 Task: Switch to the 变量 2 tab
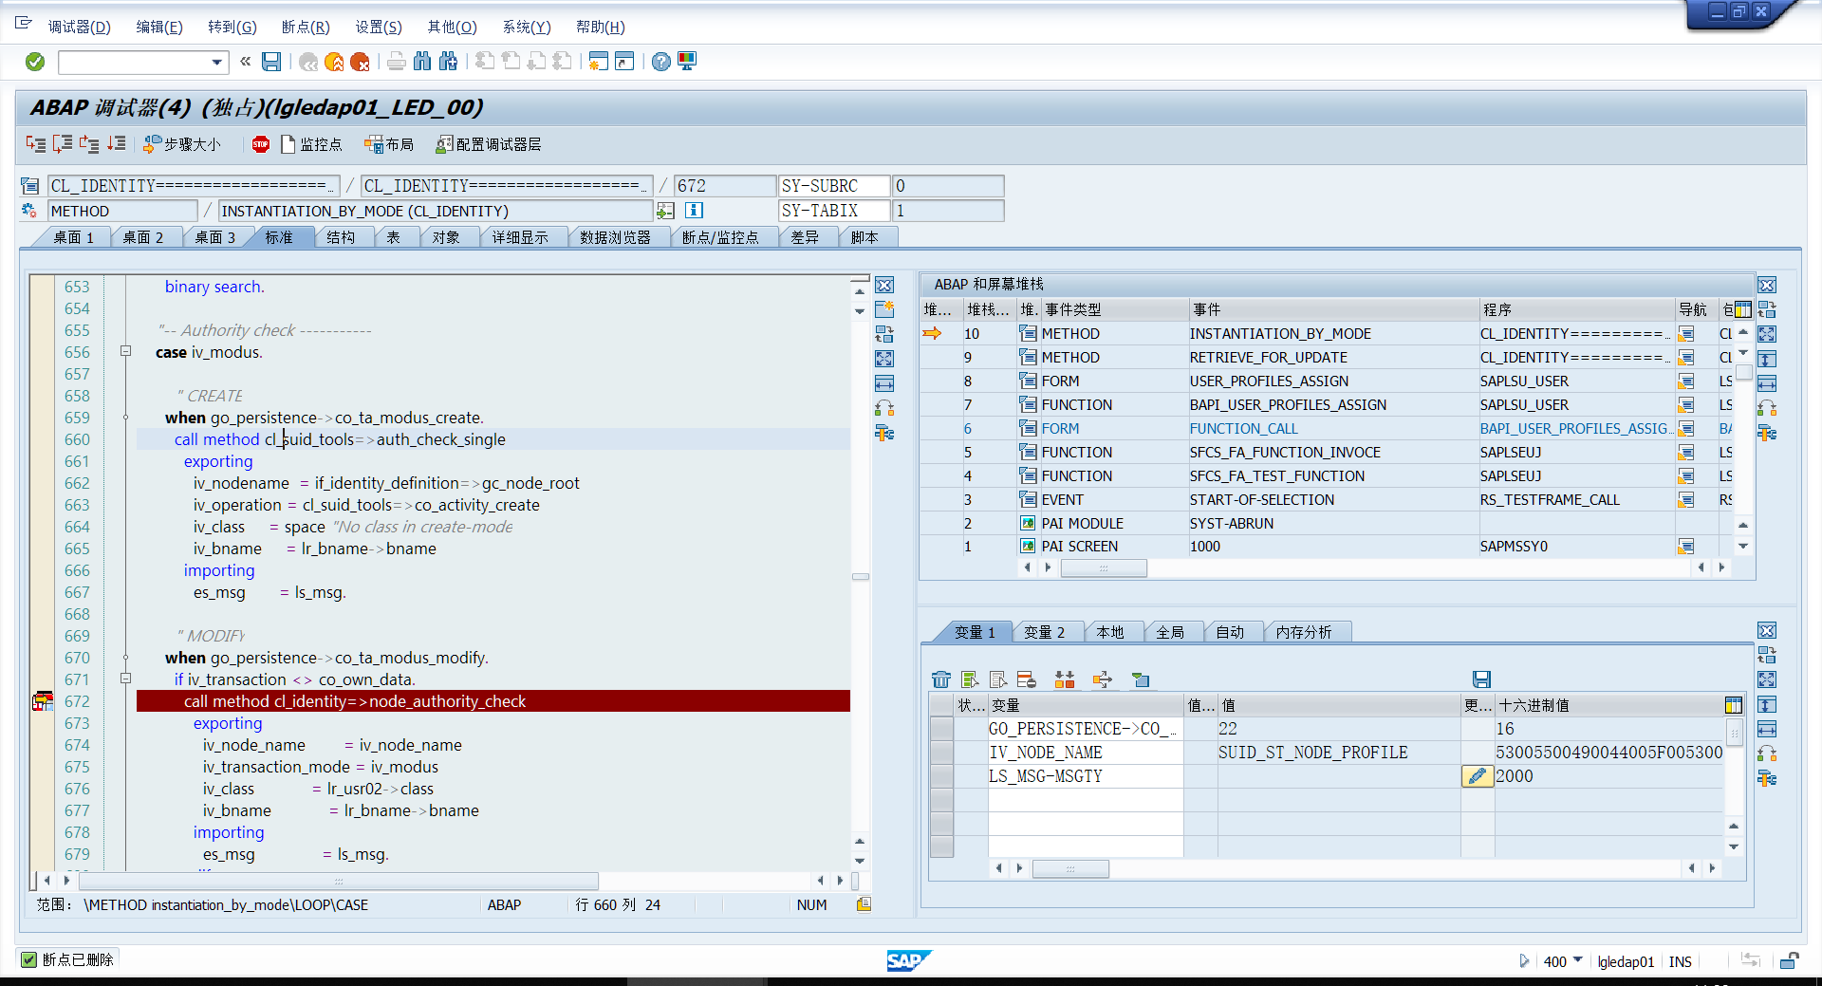click(x=1044, y=632)
